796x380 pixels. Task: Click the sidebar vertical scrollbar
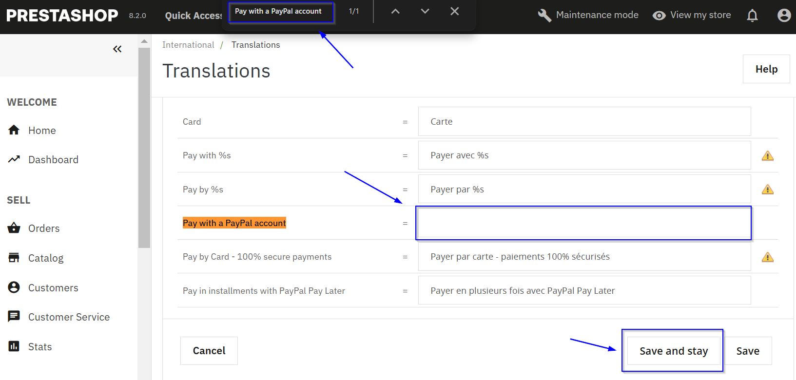coord(144,146)
